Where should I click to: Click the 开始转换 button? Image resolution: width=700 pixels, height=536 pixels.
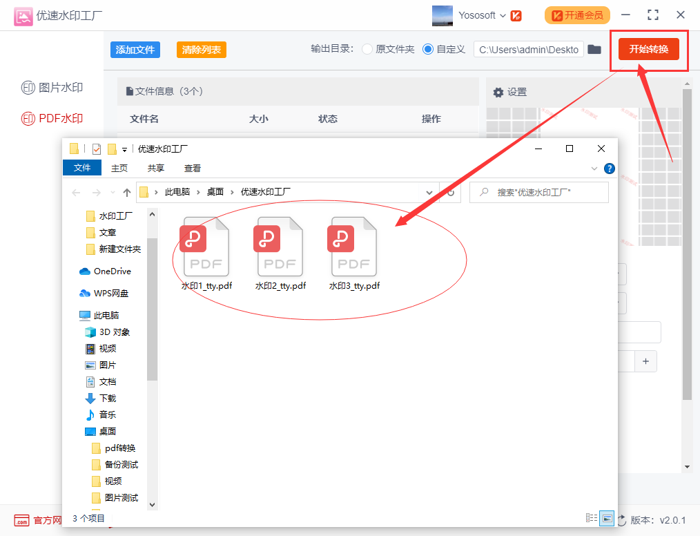click(649, 49)
